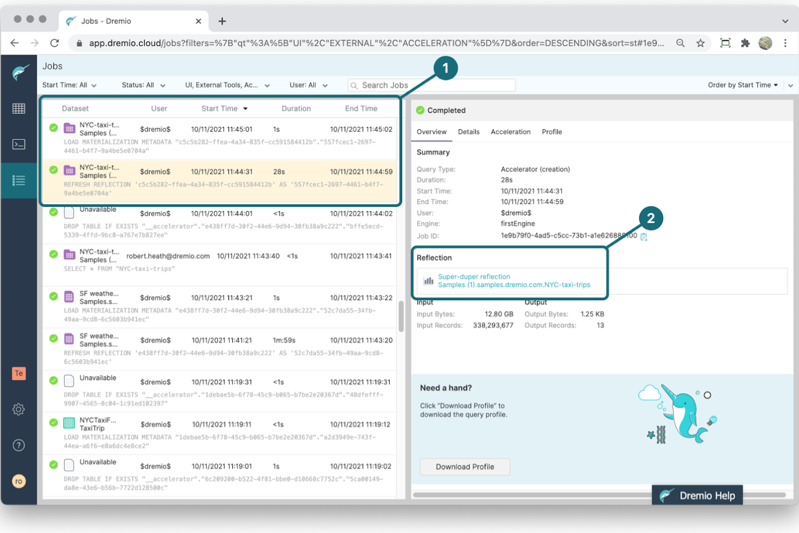Image resolution: width=799 pixels, height=533 pixels.
Task: Bookmark the page with the star icon
Action: tap(700, 43)
